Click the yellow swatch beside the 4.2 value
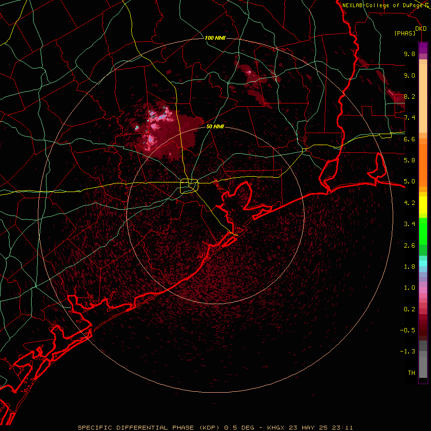 423,205
